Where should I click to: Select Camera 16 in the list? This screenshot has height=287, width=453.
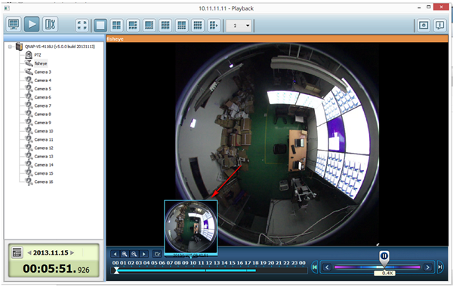click(44, 182)
